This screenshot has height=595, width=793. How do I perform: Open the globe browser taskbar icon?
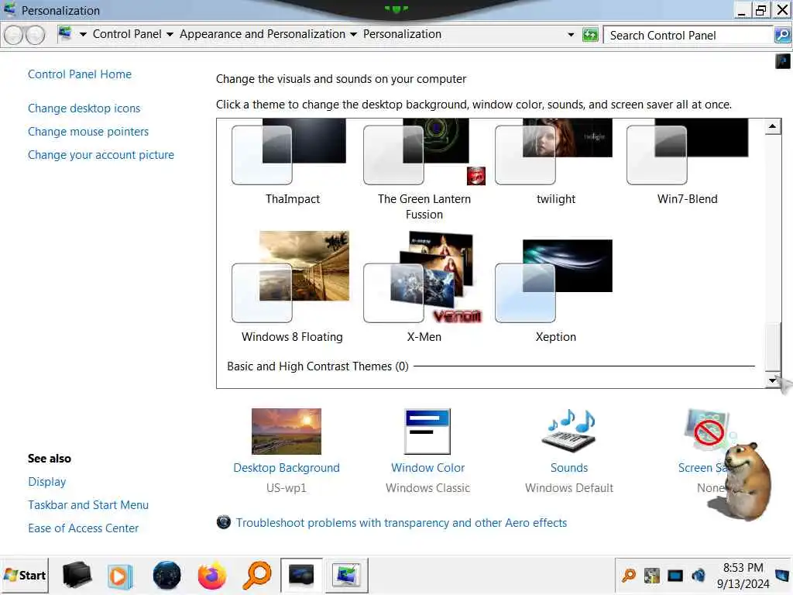pos(166,576)
